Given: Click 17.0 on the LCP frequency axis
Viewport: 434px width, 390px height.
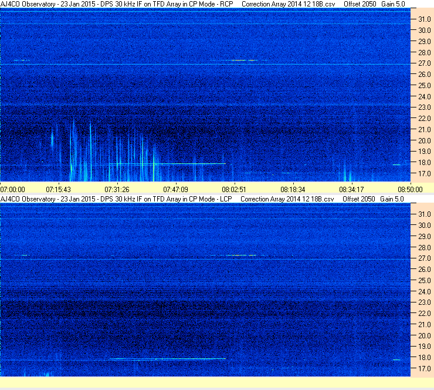Looking at the screenshot, I should pos(424,369).
